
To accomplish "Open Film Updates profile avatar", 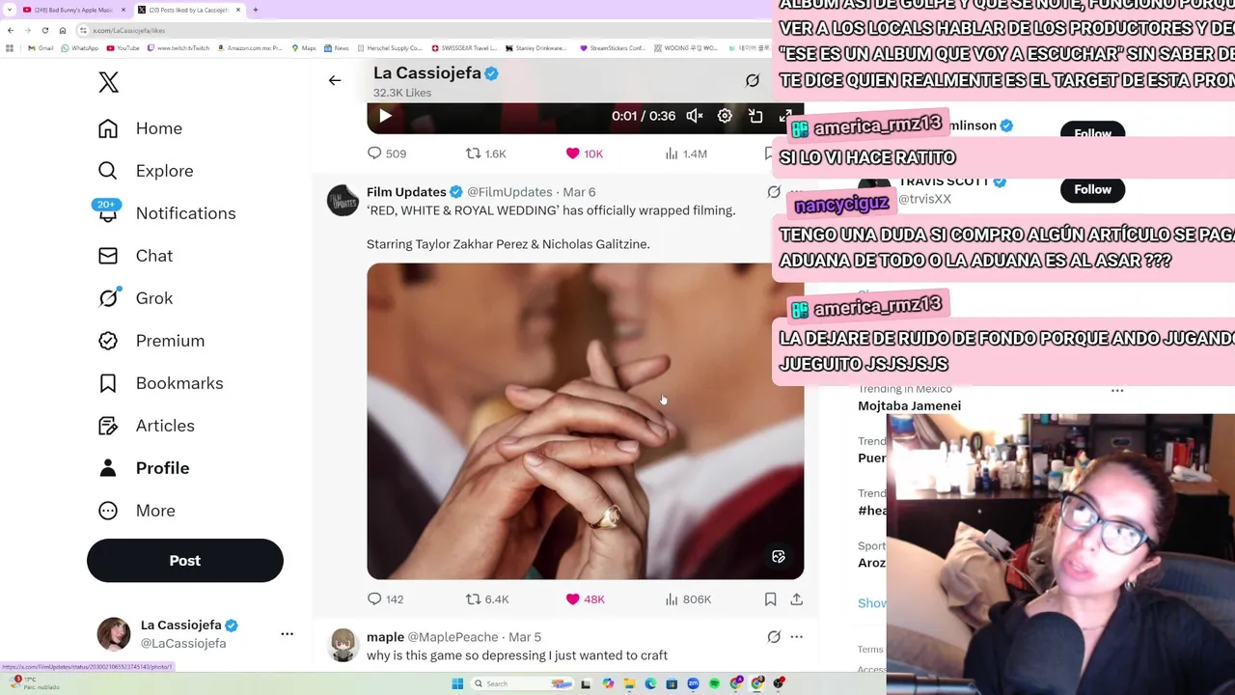I will (343, 201).
